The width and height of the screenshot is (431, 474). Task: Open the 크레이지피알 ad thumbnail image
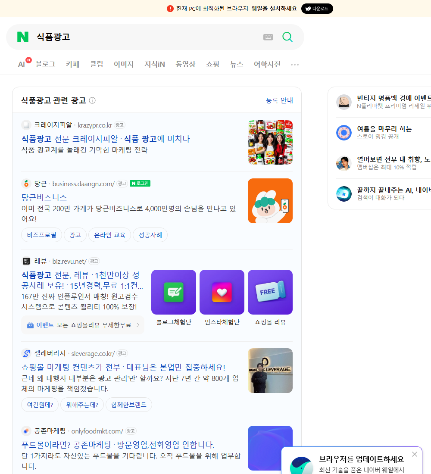[x=270, y=142]
